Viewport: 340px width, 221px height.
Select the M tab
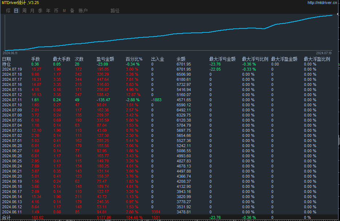tap(64, 11)
